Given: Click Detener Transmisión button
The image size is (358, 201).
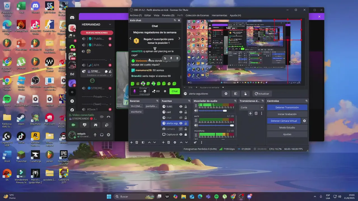Looking at the screenshot, I should [x=287, y=107].
